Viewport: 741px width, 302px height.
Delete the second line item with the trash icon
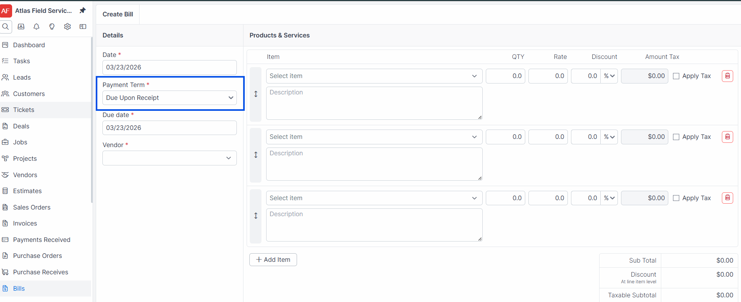(727, 137)
